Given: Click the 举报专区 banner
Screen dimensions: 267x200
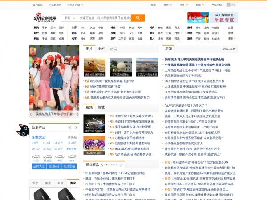Looking at the screenshot, I should [x=224, y=18].
